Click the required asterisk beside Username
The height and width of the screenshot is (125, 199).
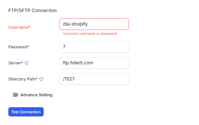pos(29,27)
